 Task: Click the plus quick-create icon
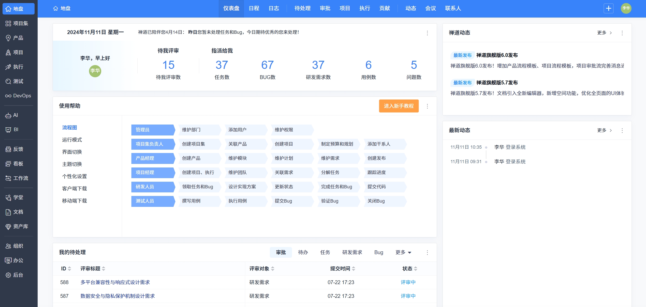coord(608,8)
